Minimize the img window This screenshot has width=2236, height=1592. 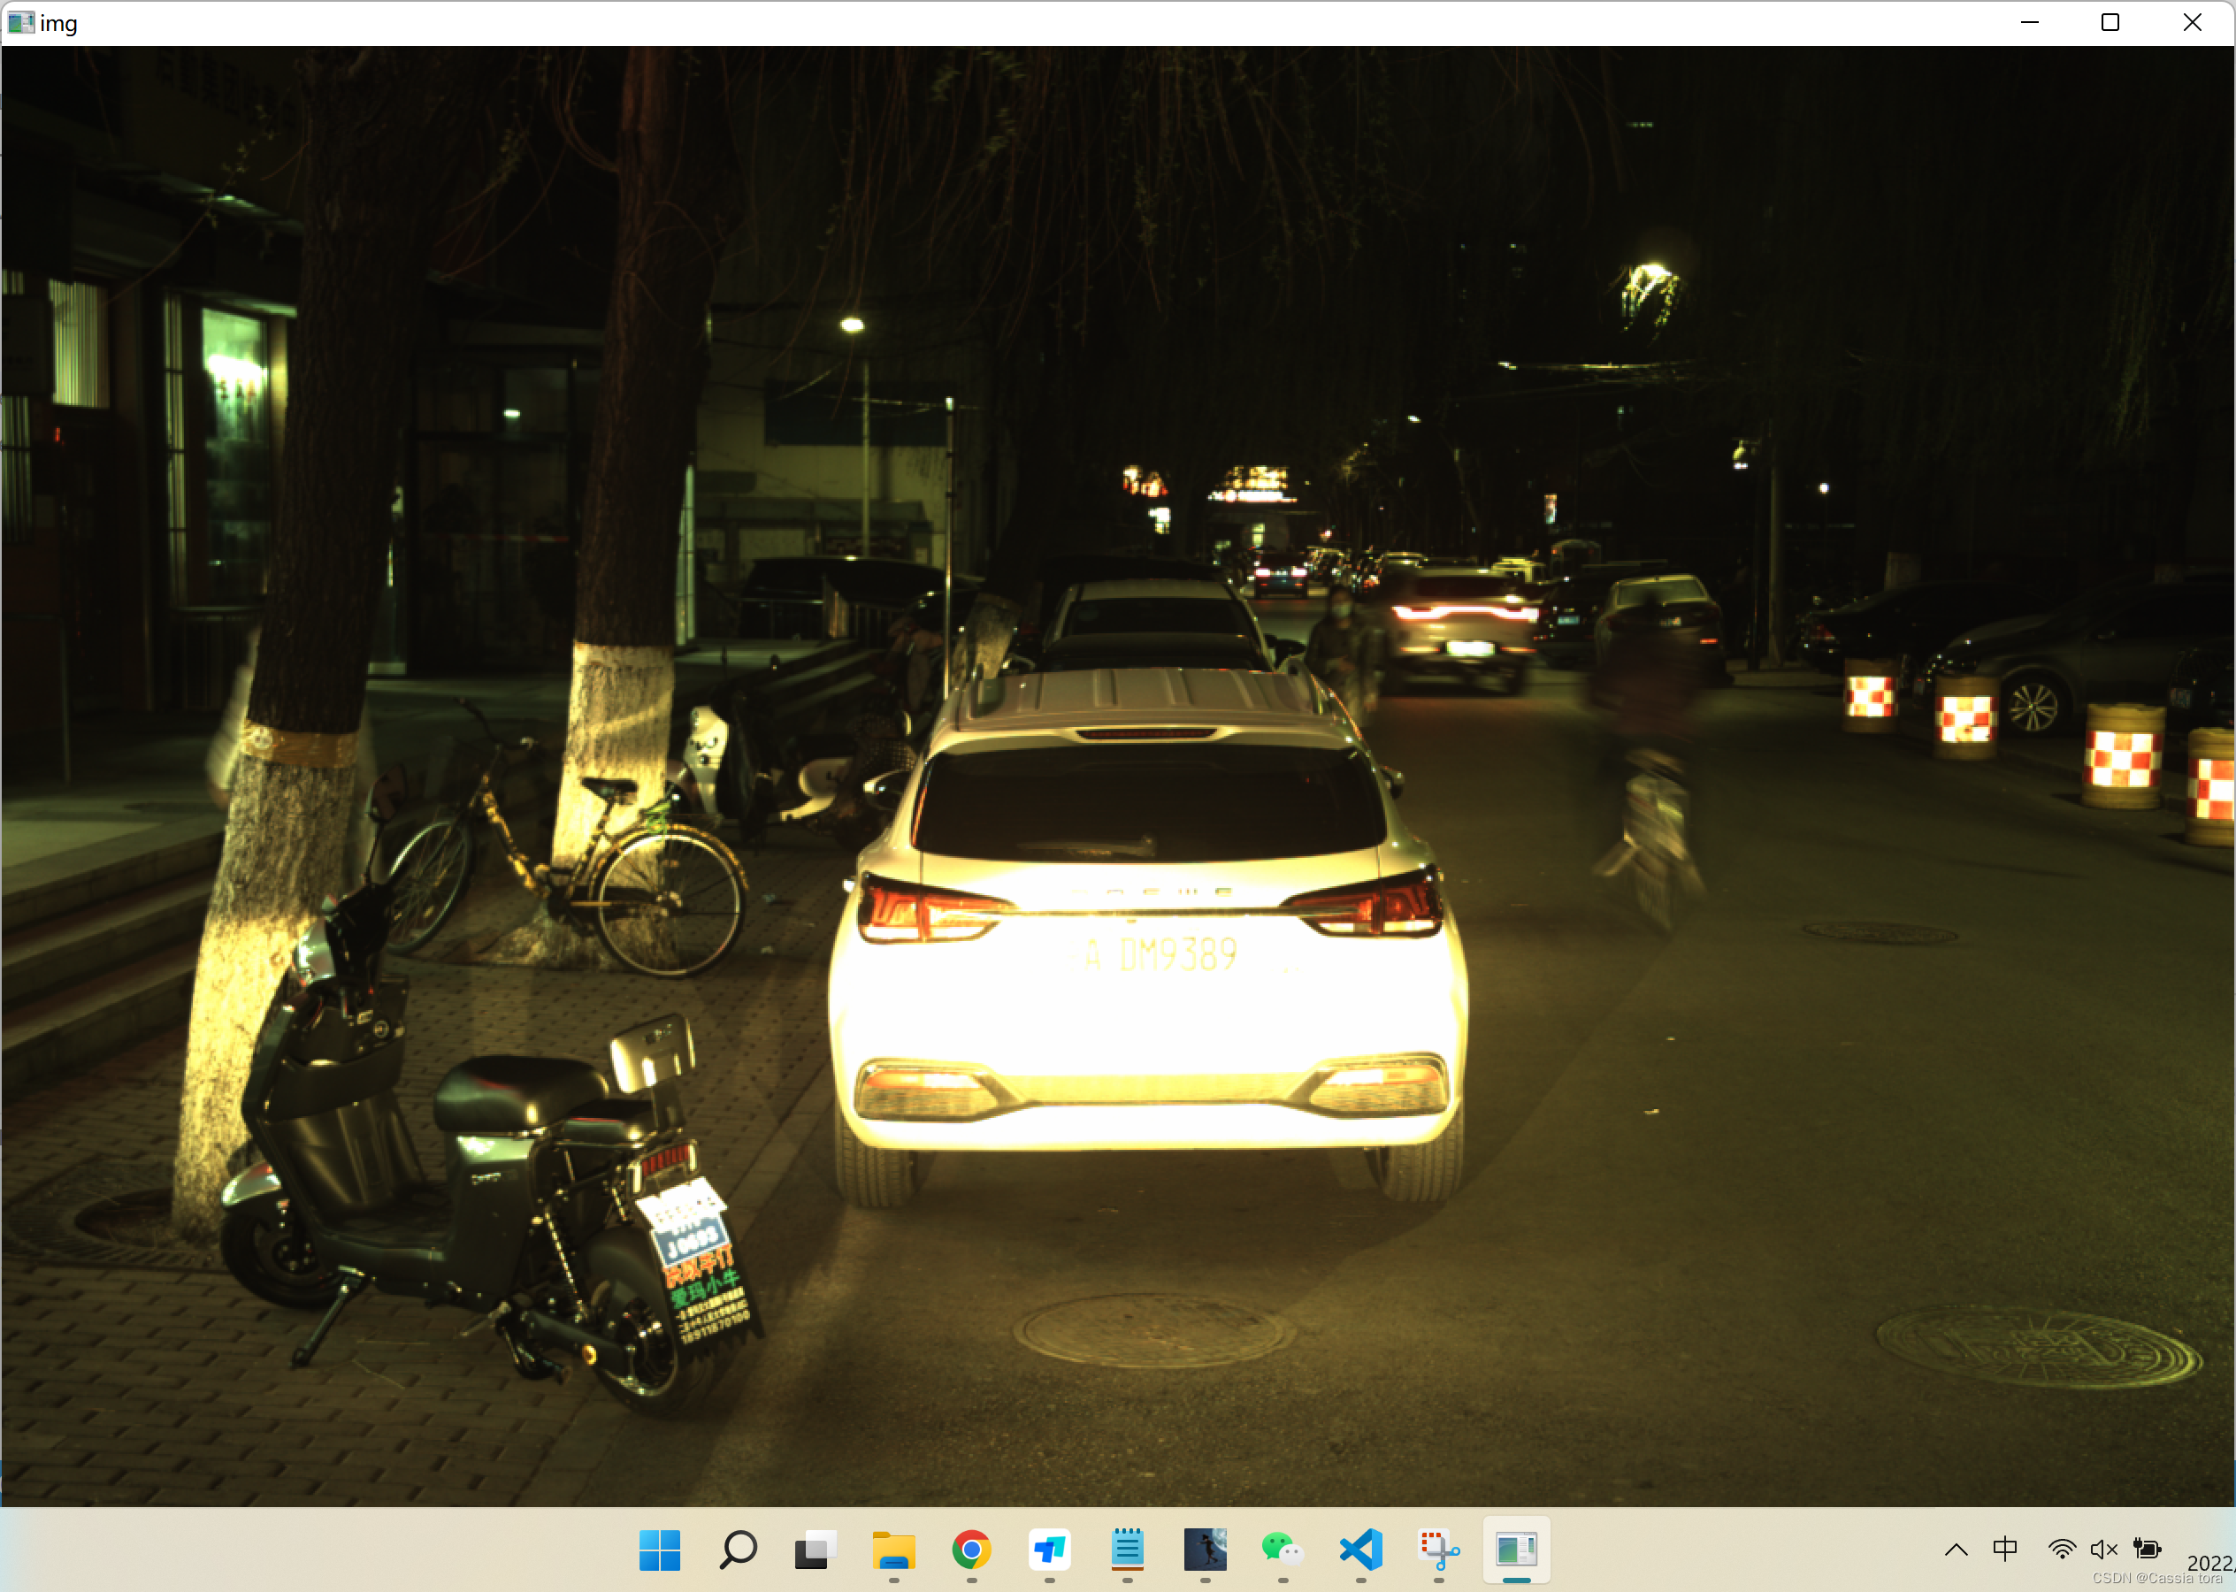coord(2029,21)
